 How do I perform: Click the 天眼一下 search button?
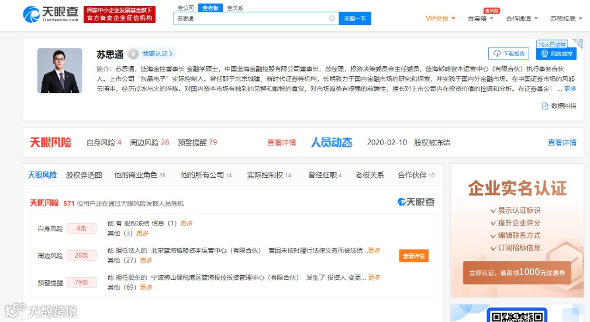click(355, 18)
